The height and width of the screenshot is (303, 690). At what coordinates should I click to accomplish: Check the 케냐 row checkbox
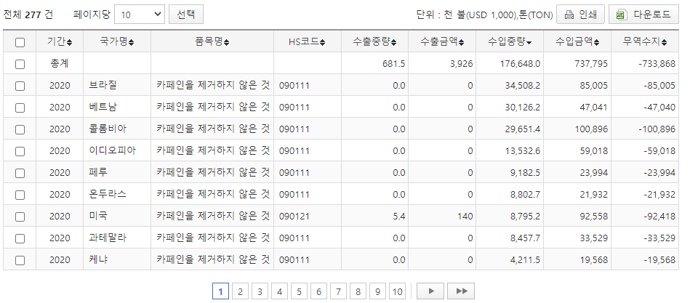click(x=20, y=260)
